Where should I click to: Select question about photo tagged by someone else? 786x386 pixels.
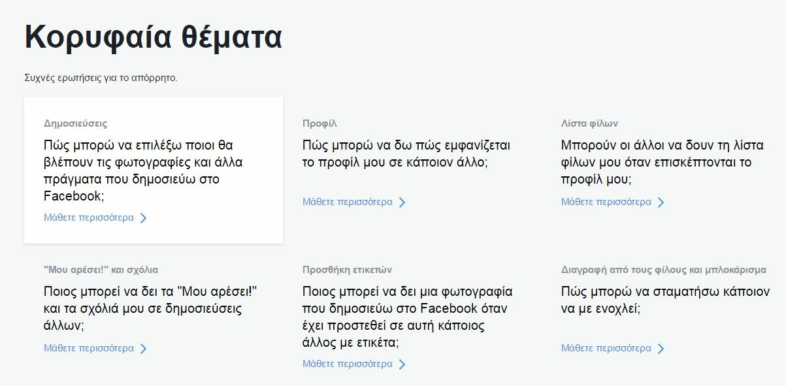(x=408, y=317)
